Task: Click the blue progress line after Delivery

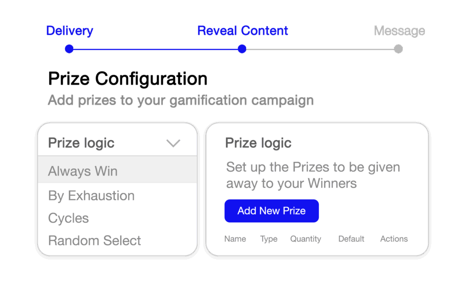Action: (155, 49)
